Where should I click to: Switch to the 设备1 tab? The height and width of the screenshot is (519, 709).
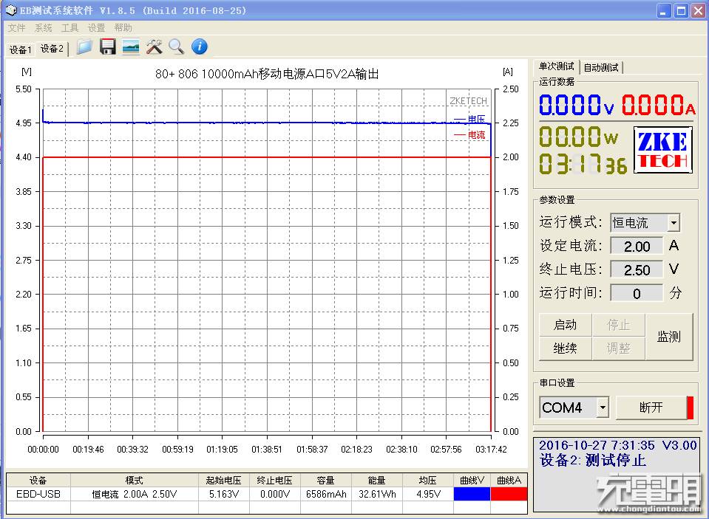coord(21,49)
